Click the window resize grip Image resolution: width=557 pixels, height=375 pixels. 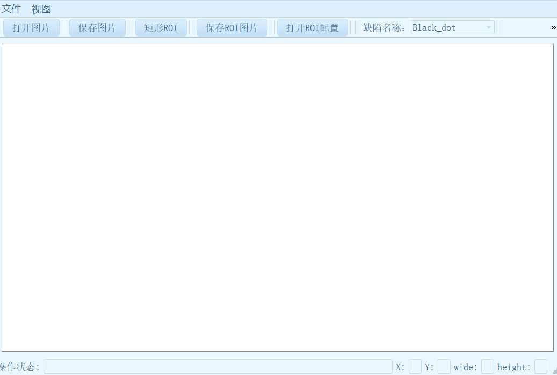click(x=554, y=372)
